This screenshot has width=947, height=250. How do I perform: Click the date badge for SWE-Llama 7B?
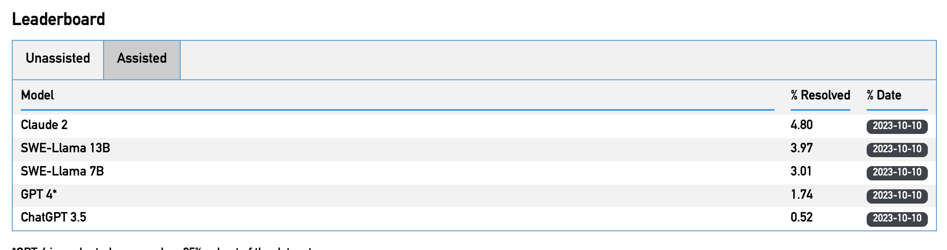(897, 172)
